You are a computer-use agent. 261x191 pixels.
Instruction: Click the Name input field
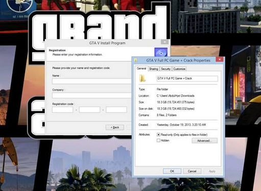point(92,81)
